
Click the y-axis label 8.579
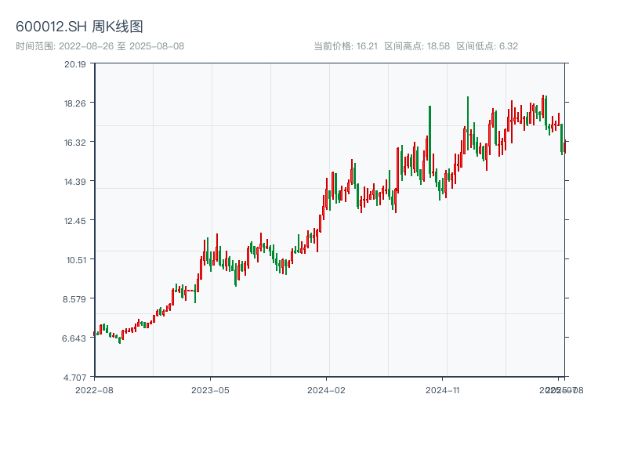click(74, 299)
